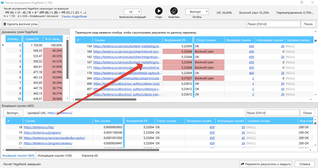Sort the lower table by Код ответа column

coord(306,121)
